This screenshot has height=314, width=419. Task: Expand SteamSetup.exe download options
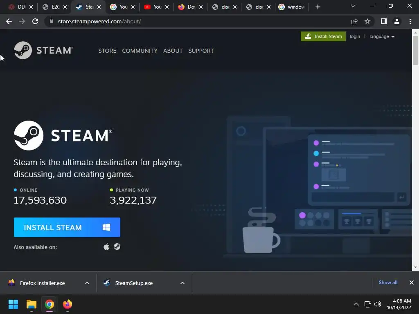pos(182,283)
